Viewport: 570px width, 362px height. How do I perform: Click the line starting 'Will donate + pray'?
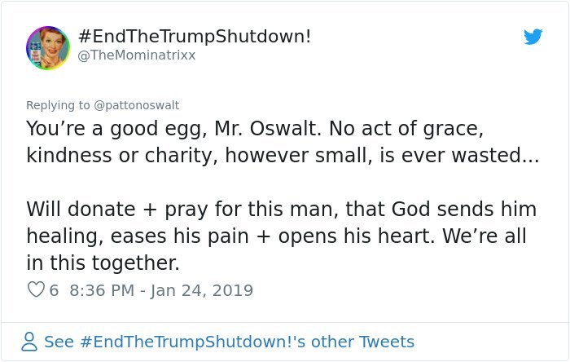[282, 210]
